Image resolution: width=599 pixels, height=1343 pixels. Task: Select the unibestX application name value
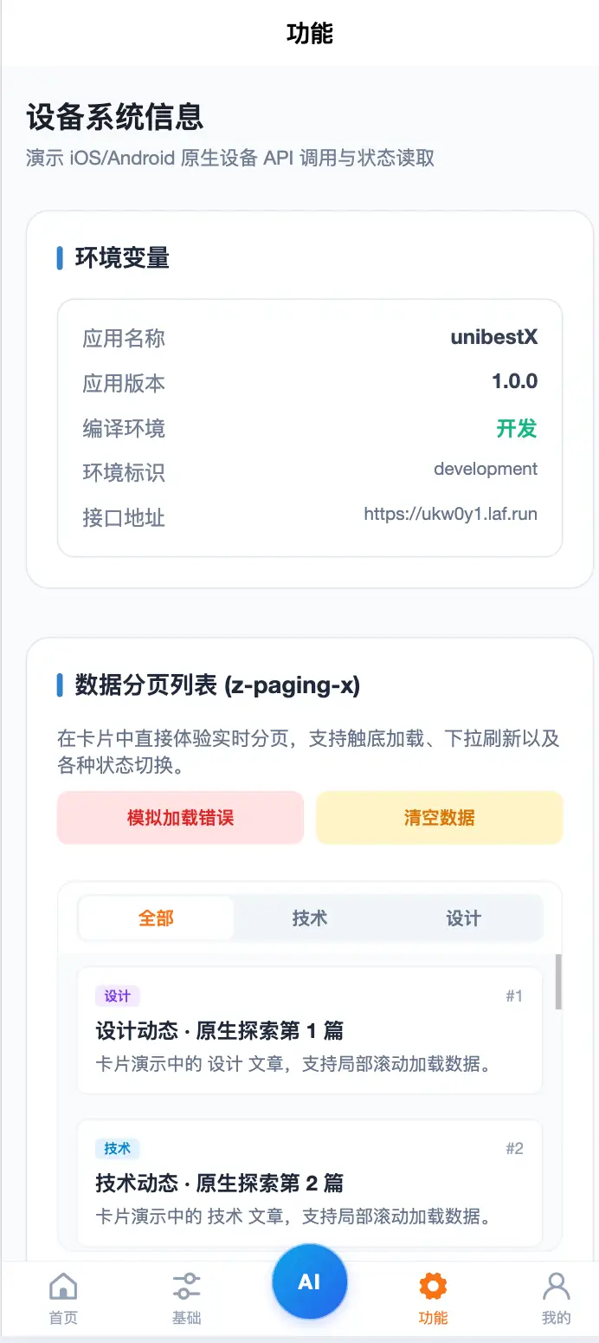pos(494,337)
